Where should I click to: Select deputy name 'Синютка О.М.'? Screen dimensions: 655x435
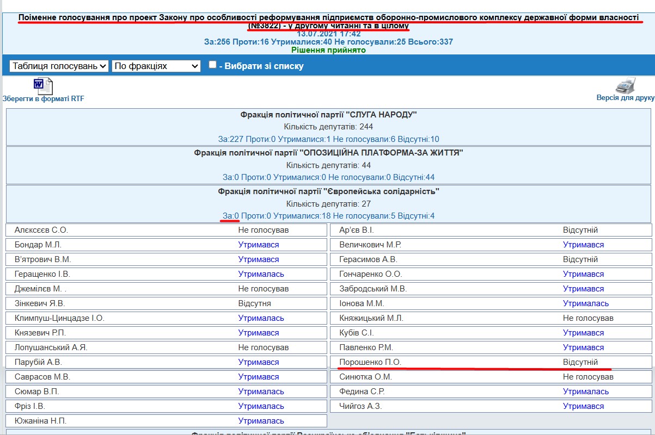(x=365, y=377)
